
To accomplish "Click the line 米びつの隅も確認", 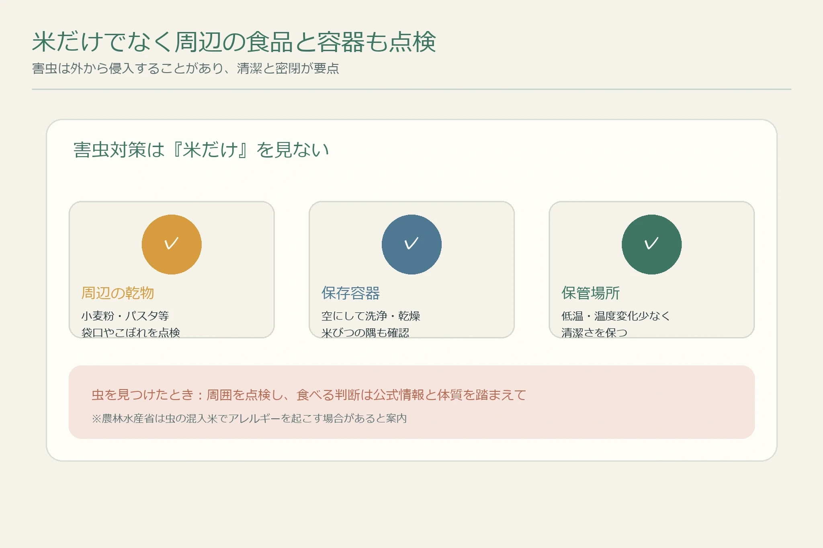I will 365,332.
